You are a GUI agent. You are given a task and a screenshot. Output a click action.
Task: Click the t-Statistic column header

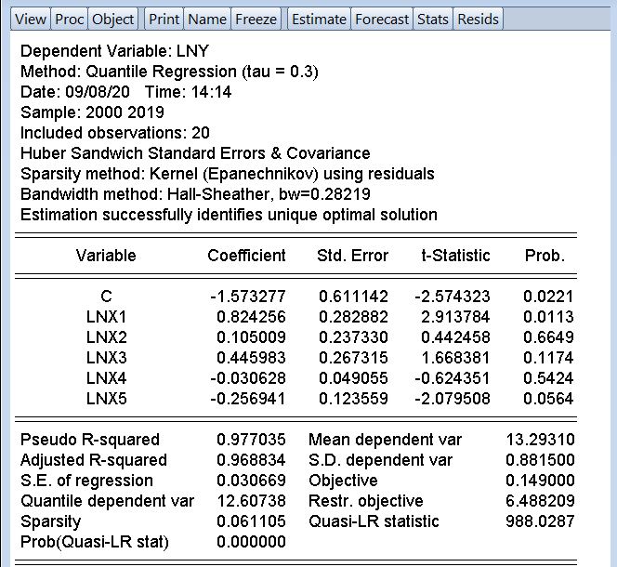pos(453,256)
